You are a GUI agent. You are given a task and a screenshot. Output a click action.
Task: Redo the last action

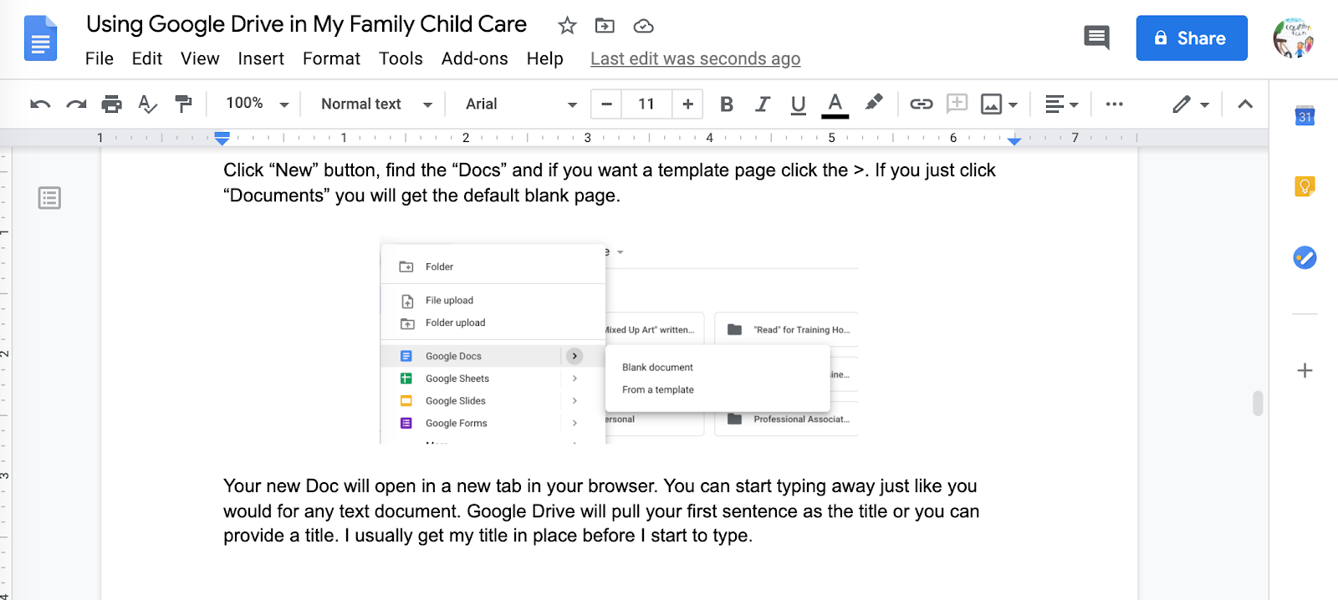point(76,104)
